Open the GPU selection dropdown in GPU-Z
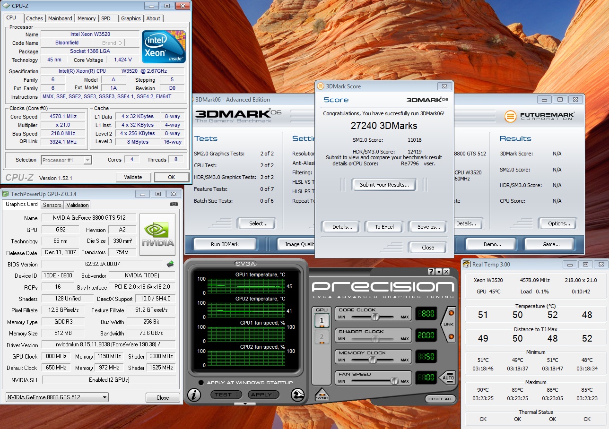 tap(57, 397)
